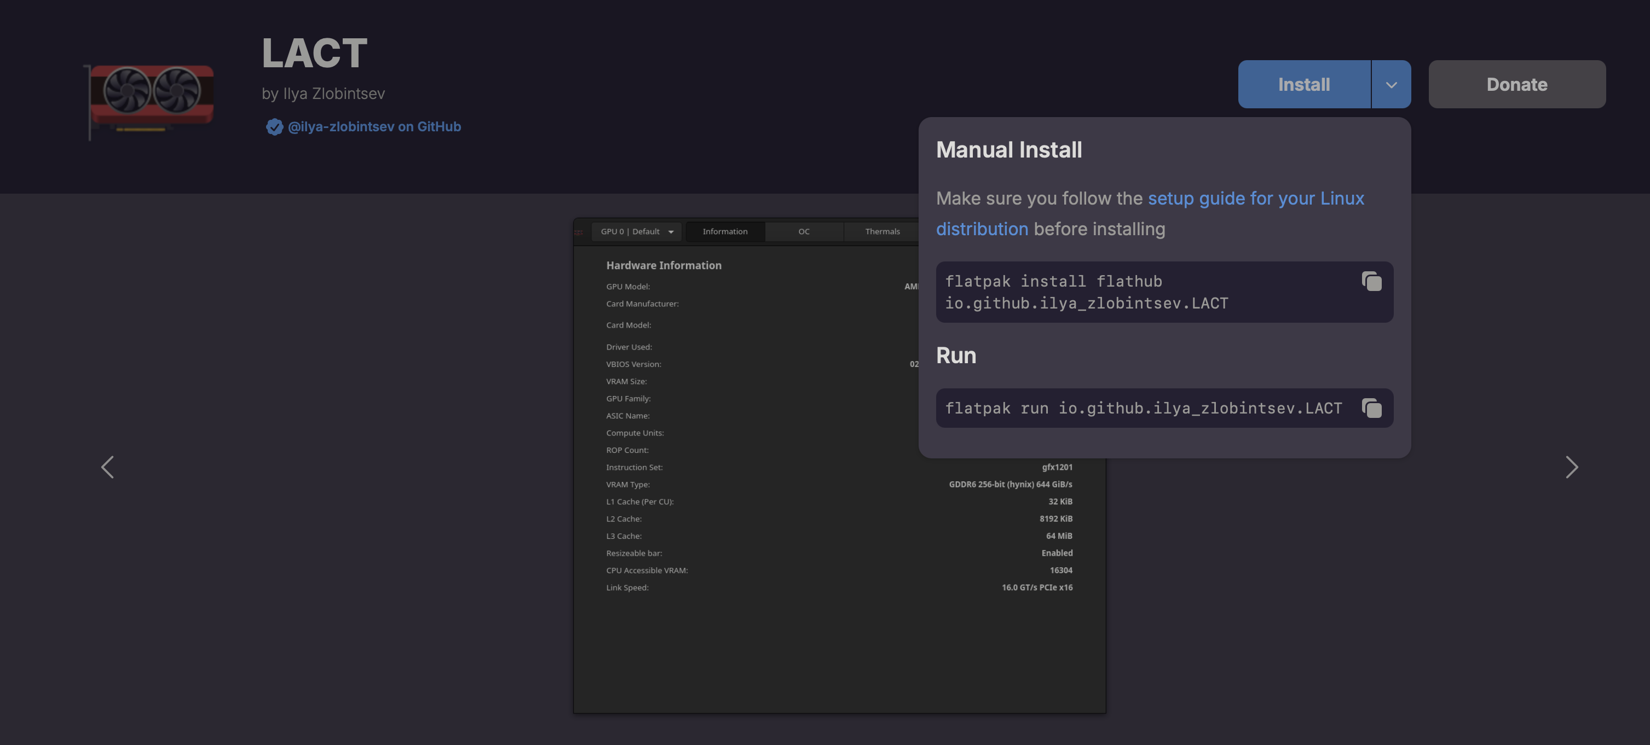Collapse the Install options chevron dropdown
Viewport: 1650px width, 745px height.
(x=1391, y=84)
